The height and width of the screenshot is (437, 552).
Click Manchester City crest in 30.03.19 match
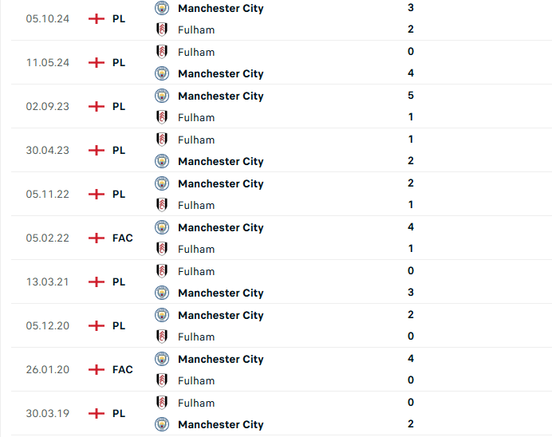pyautogui.click(x=162, y=424)
